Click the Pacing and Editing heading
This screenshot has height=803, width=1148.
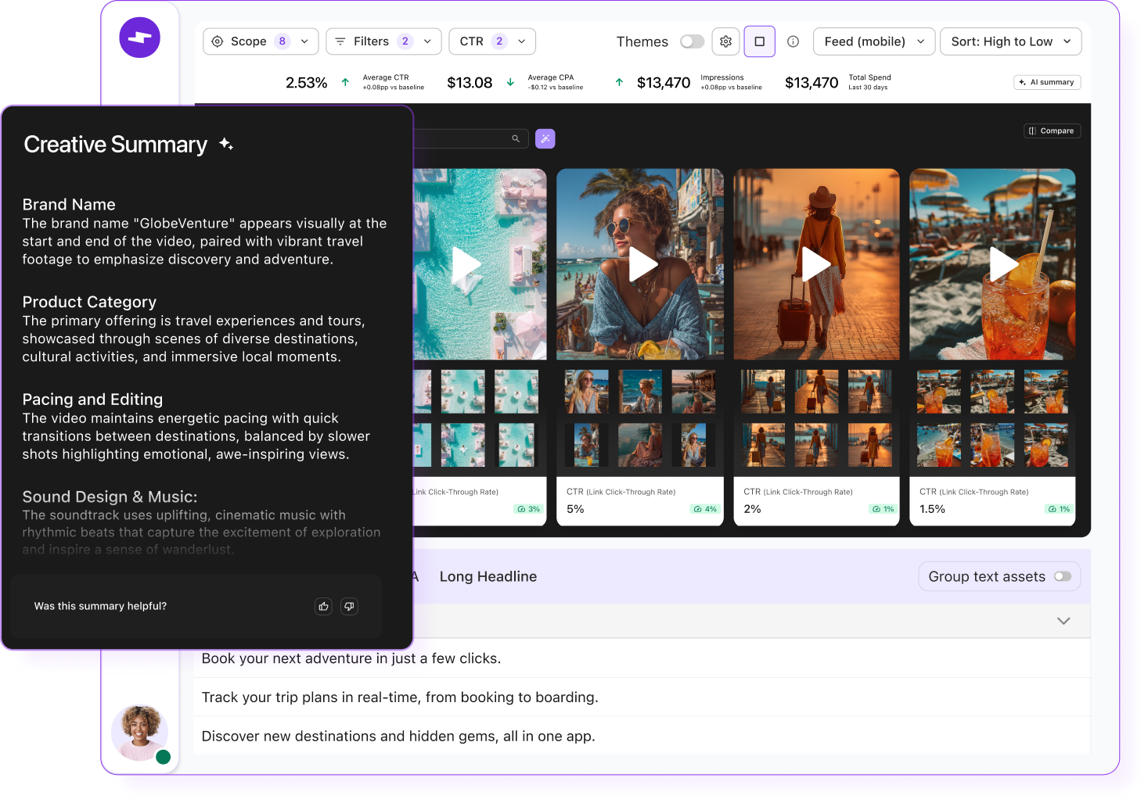92,400
